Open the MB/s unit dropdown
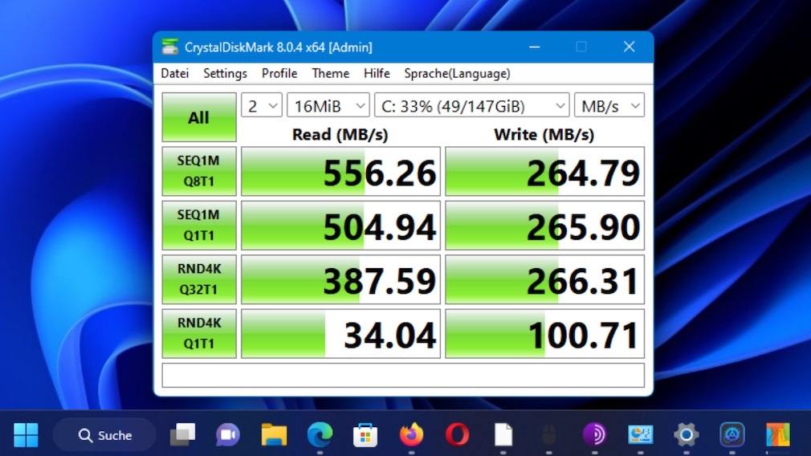Viewport: 811px width, 456px height. tap(609, 105)
